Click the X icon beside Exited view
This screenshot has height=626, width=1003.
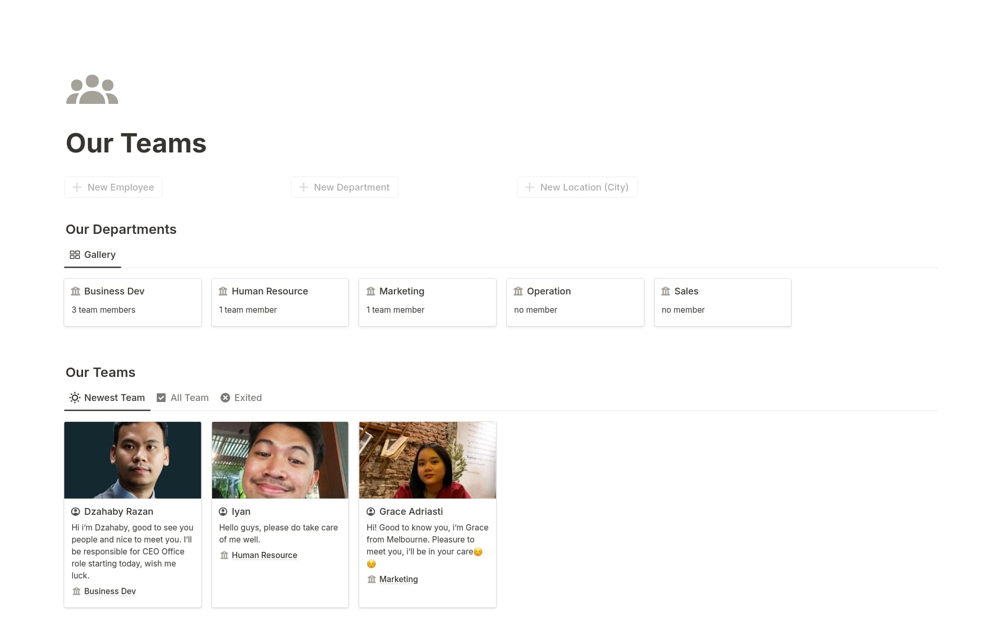[225, 397]
